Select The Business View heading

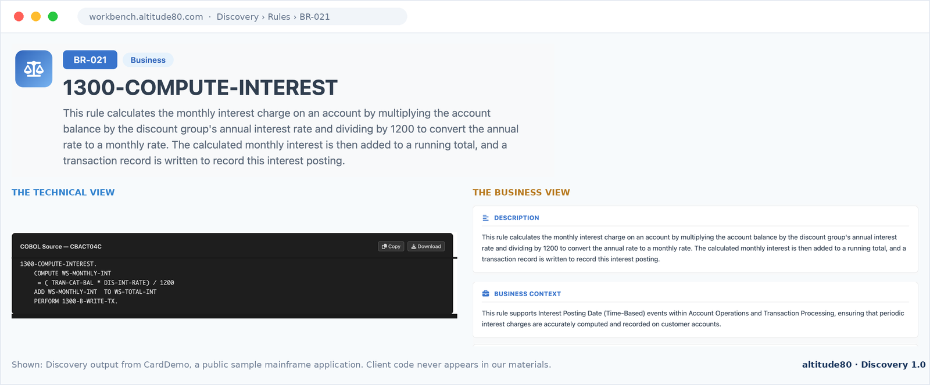[x=521, y=192]
